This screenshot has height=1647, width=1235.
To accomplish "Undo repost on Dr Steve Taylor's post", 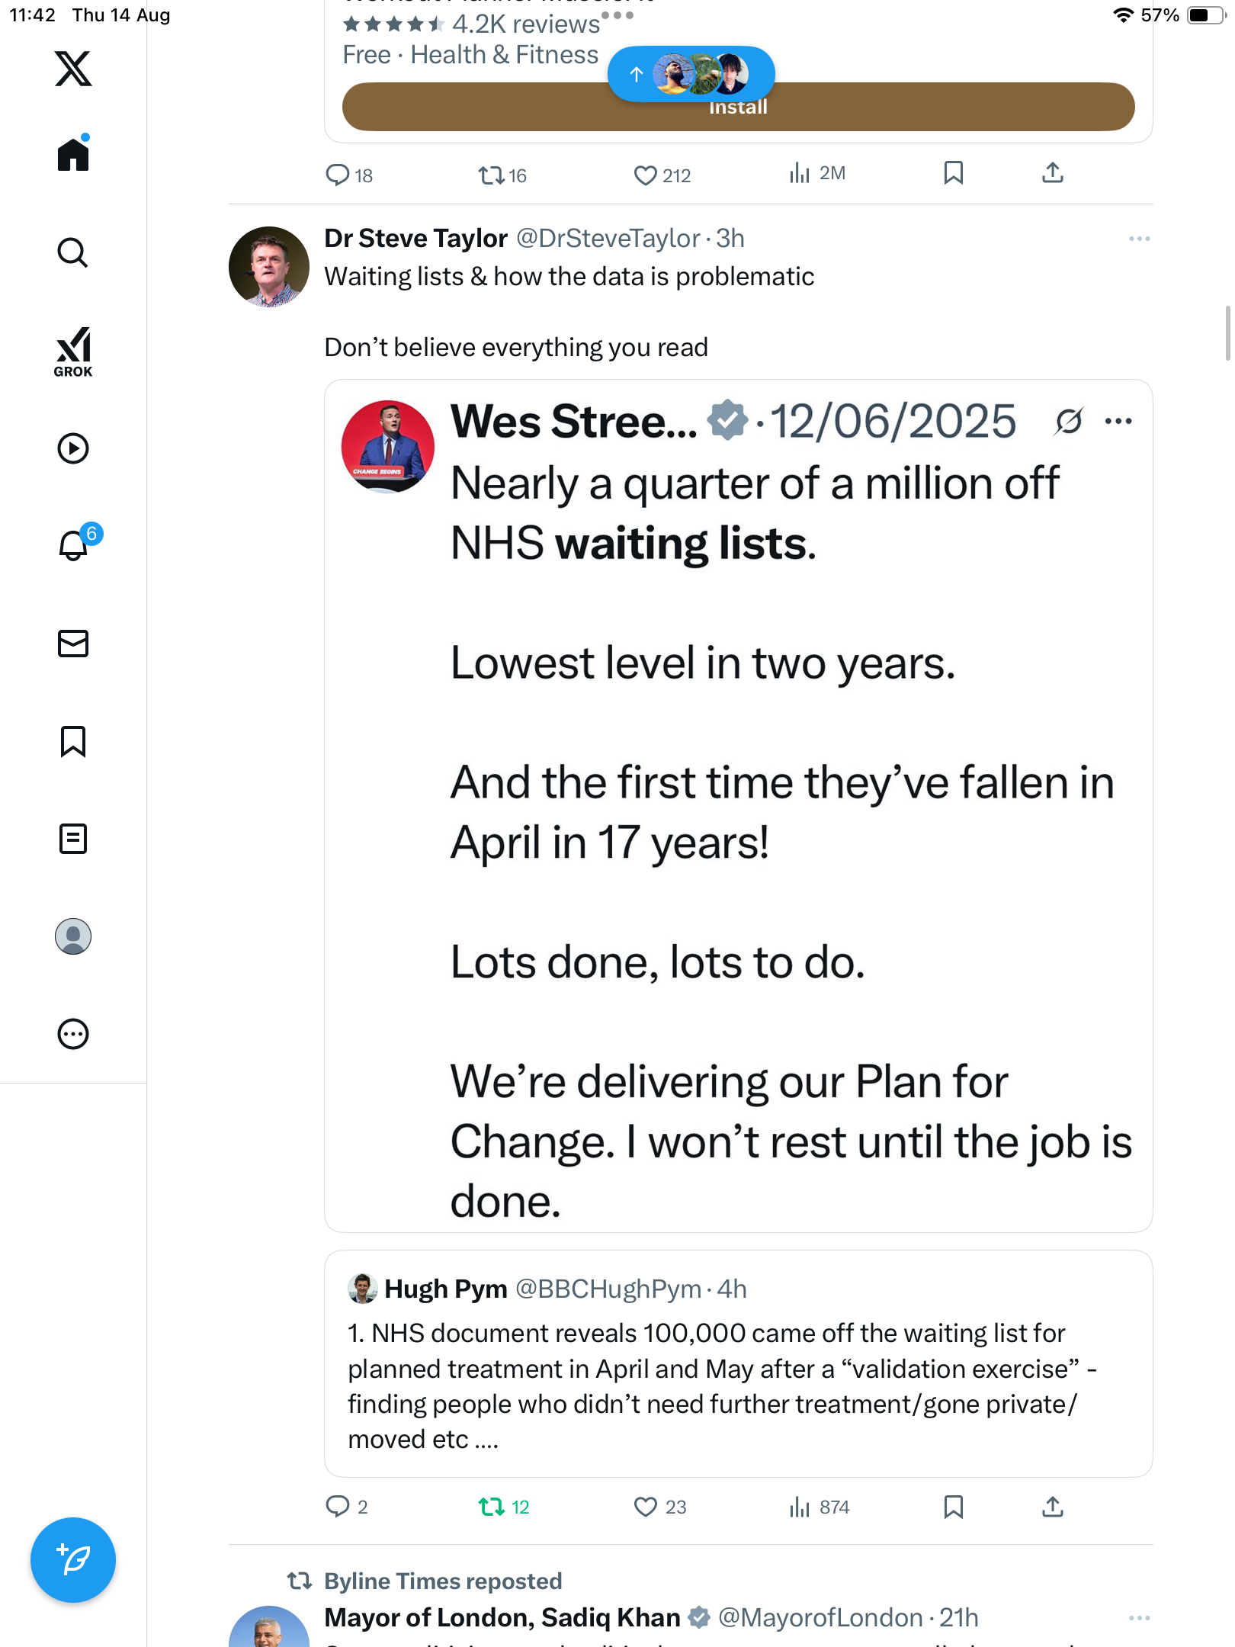I will tap(492, 1507).
